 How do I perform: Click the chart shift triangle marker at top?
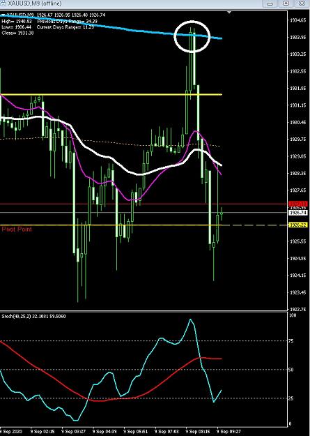point(229,13)
